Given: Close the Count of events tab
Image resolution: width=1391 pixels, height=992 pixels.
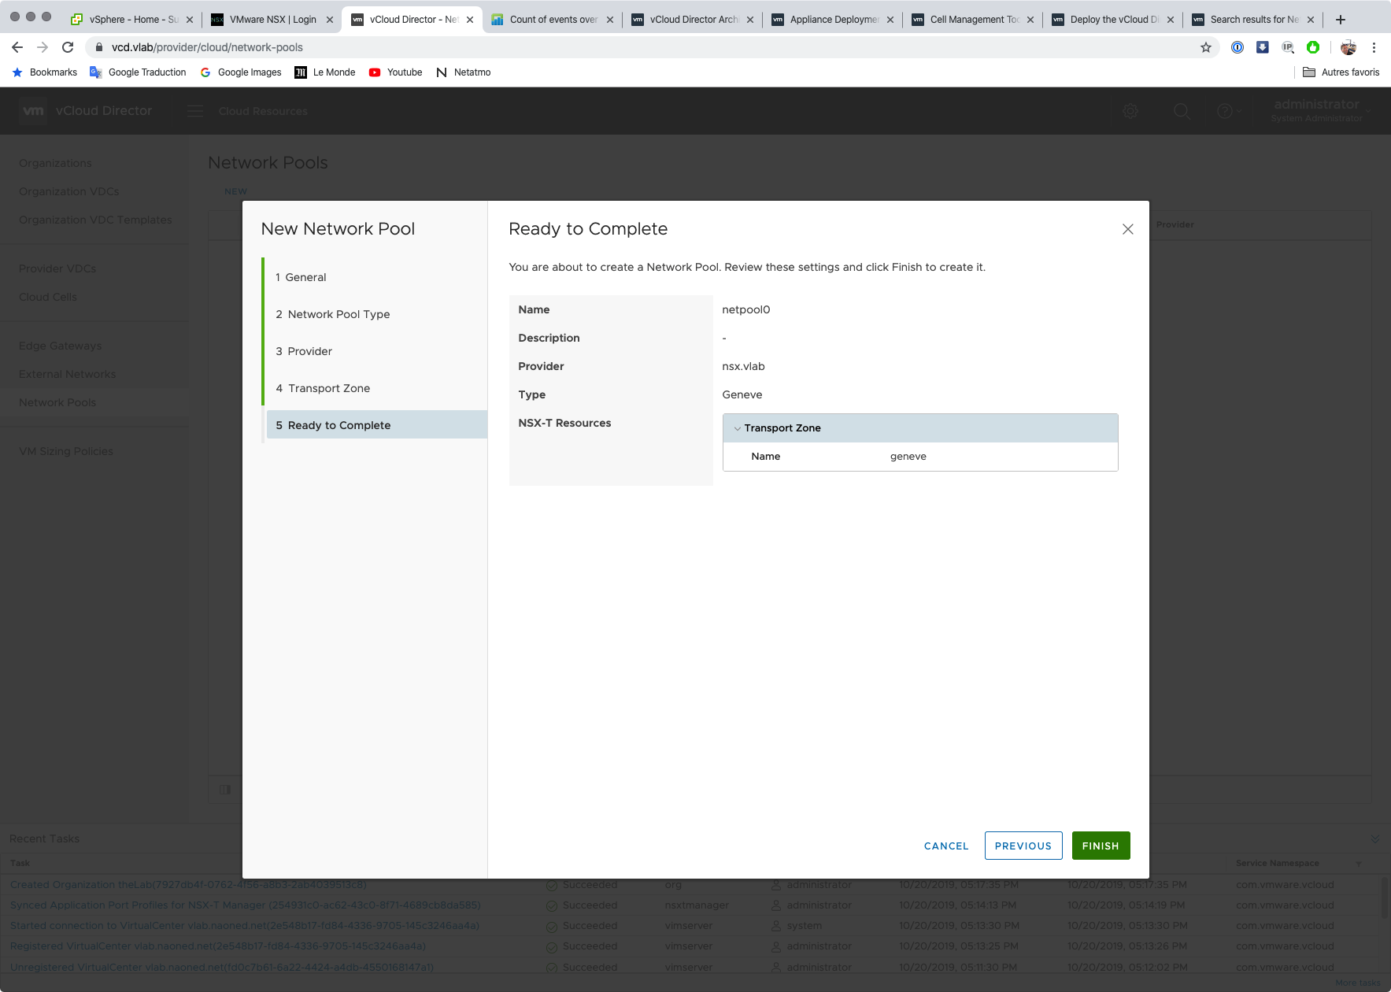Looking at the screenshot, I should click(x=610, y=20).
